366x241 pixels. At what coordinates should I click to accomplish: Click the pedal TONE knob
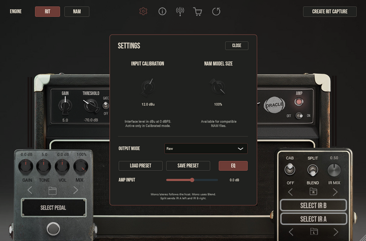[44, 167]
